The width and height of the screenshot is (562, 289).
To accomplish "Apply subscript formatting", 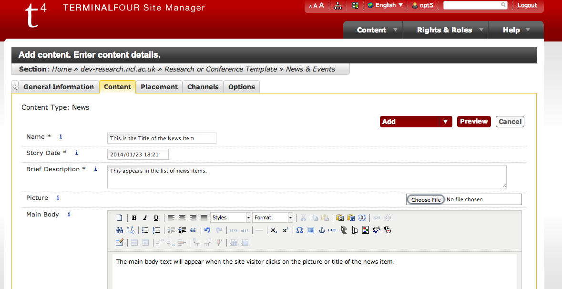I will (274, 230).
